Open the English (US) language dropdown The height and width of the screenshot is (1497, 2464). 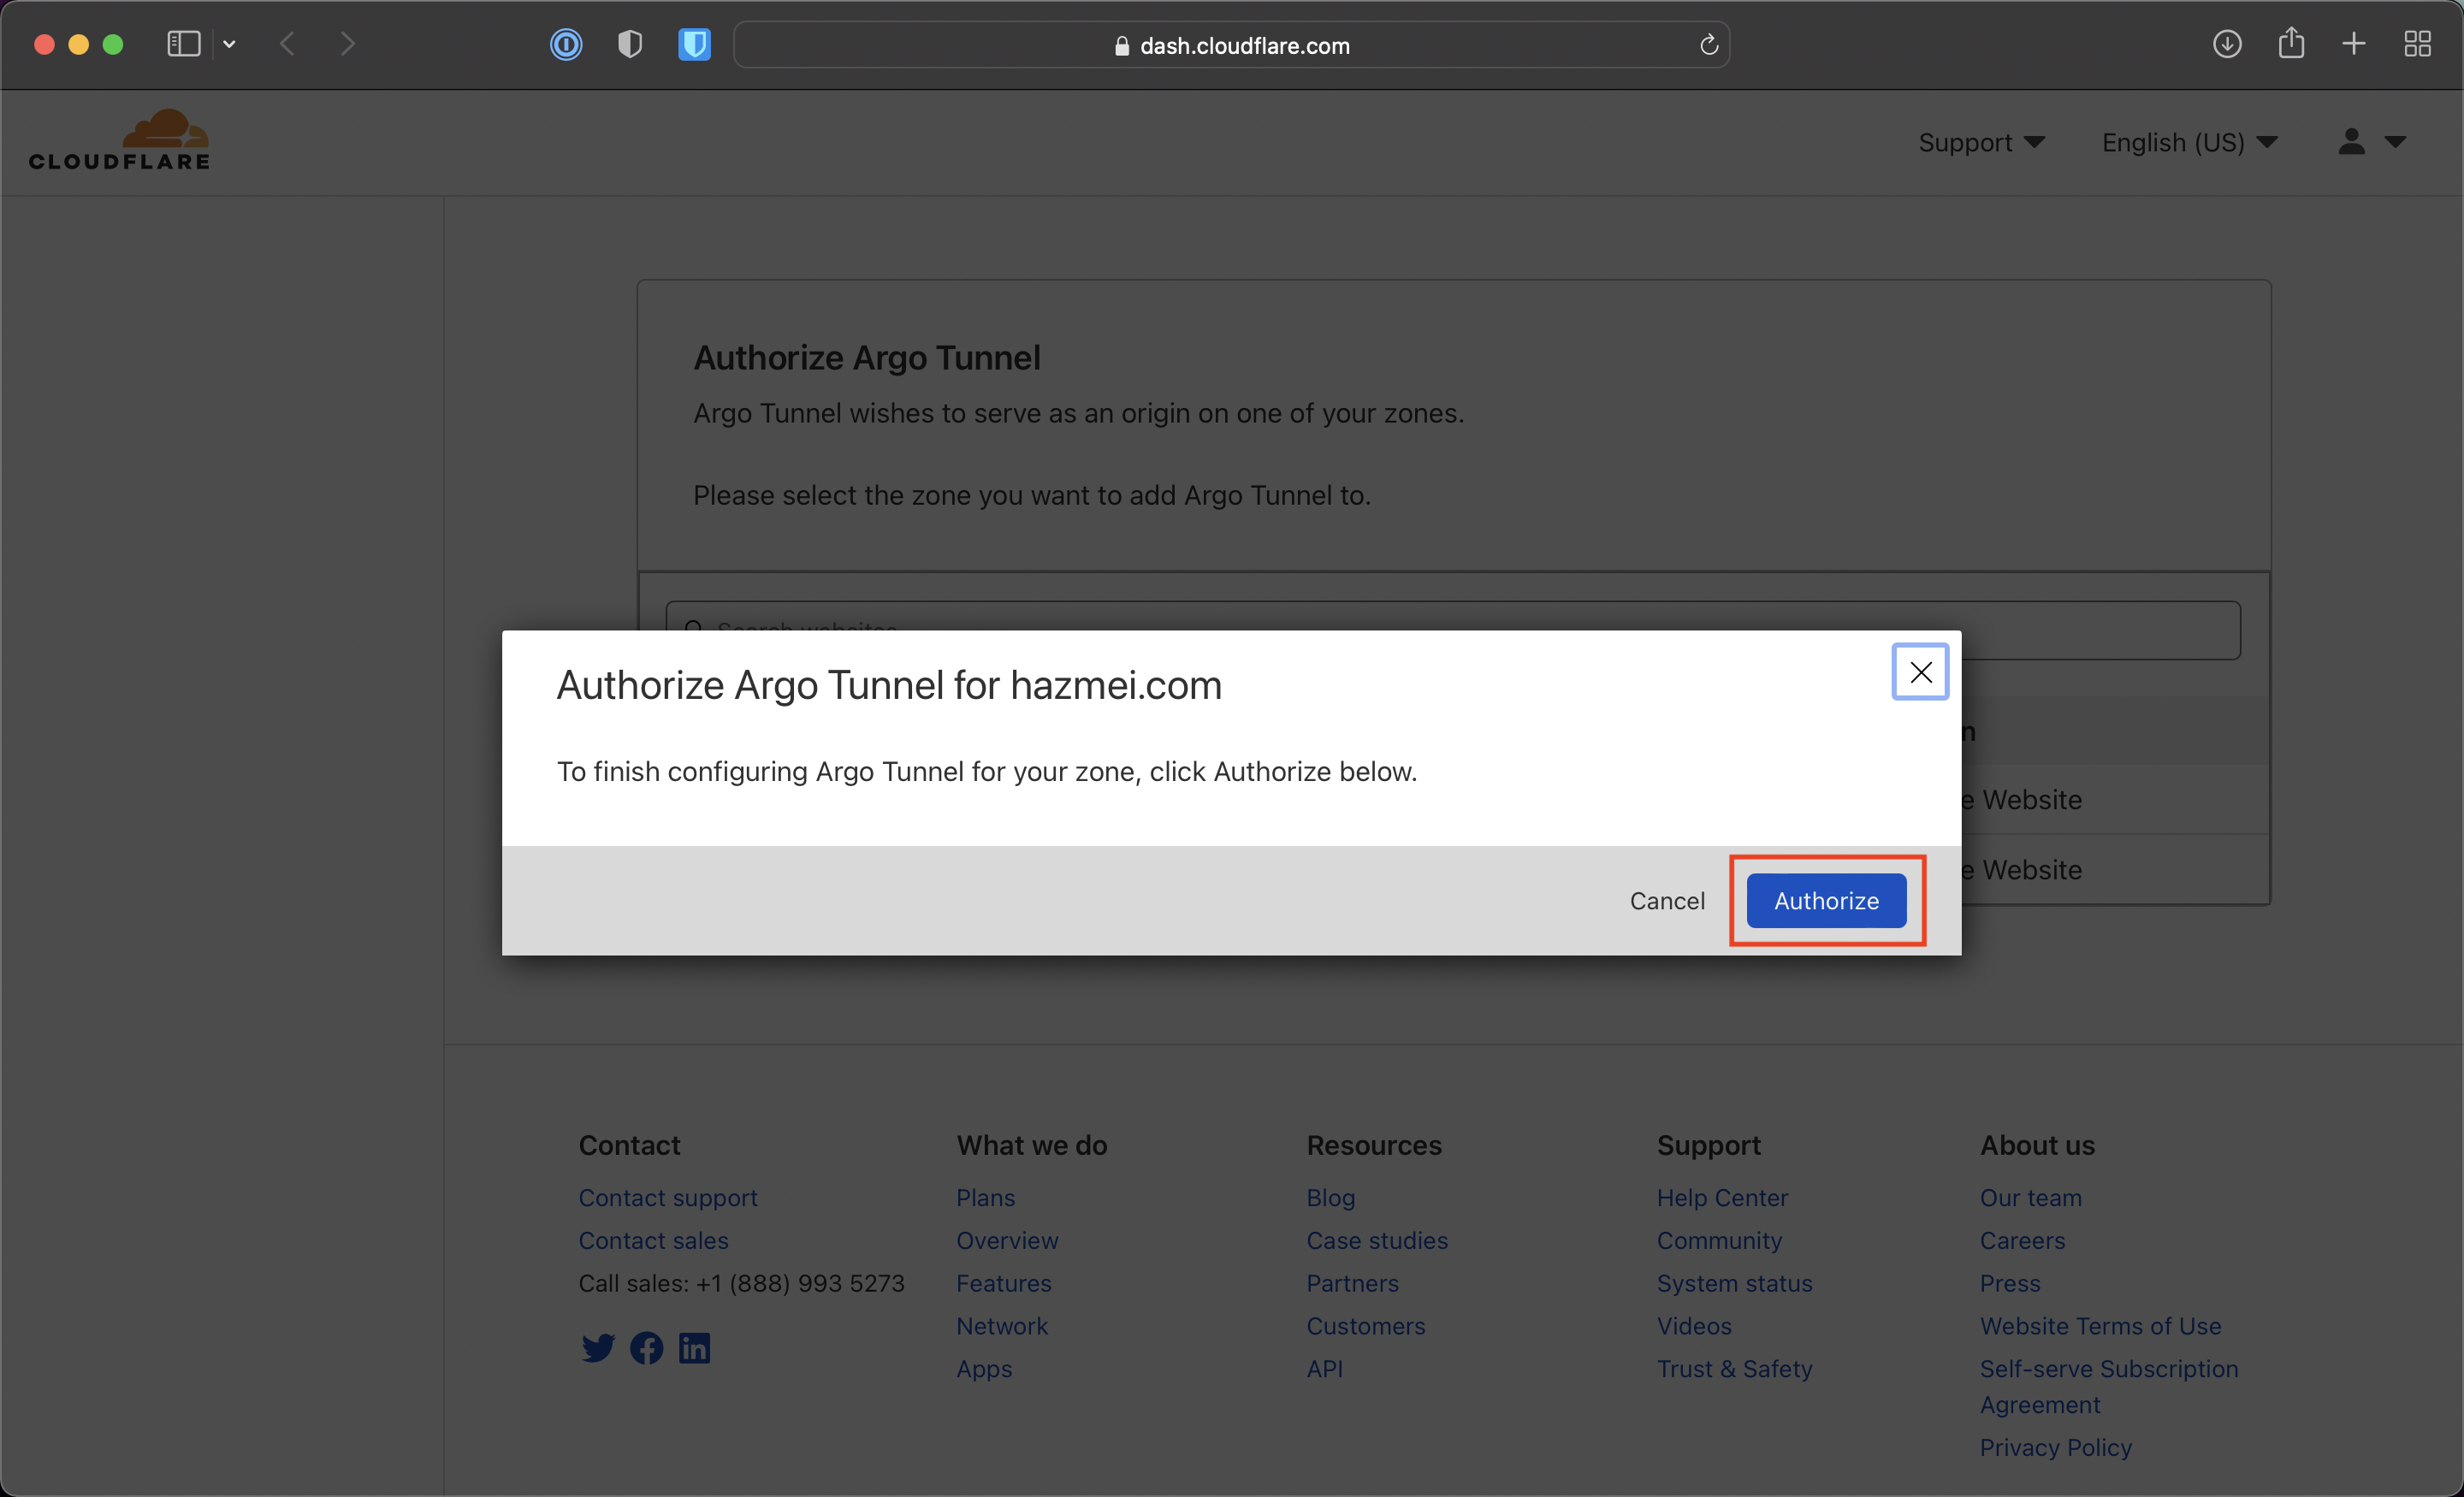click(x=2188, y=143)
